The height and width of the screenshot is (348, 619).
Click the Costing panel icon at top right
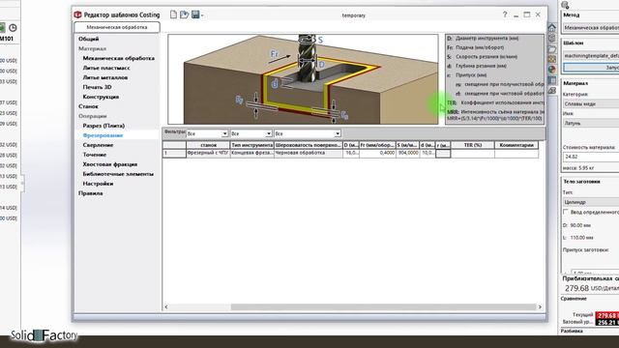[565, 5]
